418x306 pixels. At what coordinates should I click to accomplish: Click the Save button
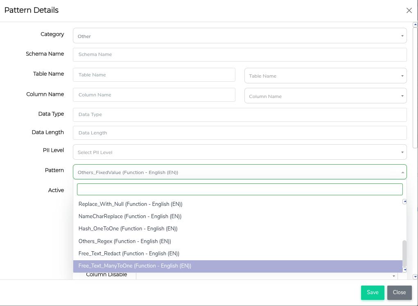372,293
